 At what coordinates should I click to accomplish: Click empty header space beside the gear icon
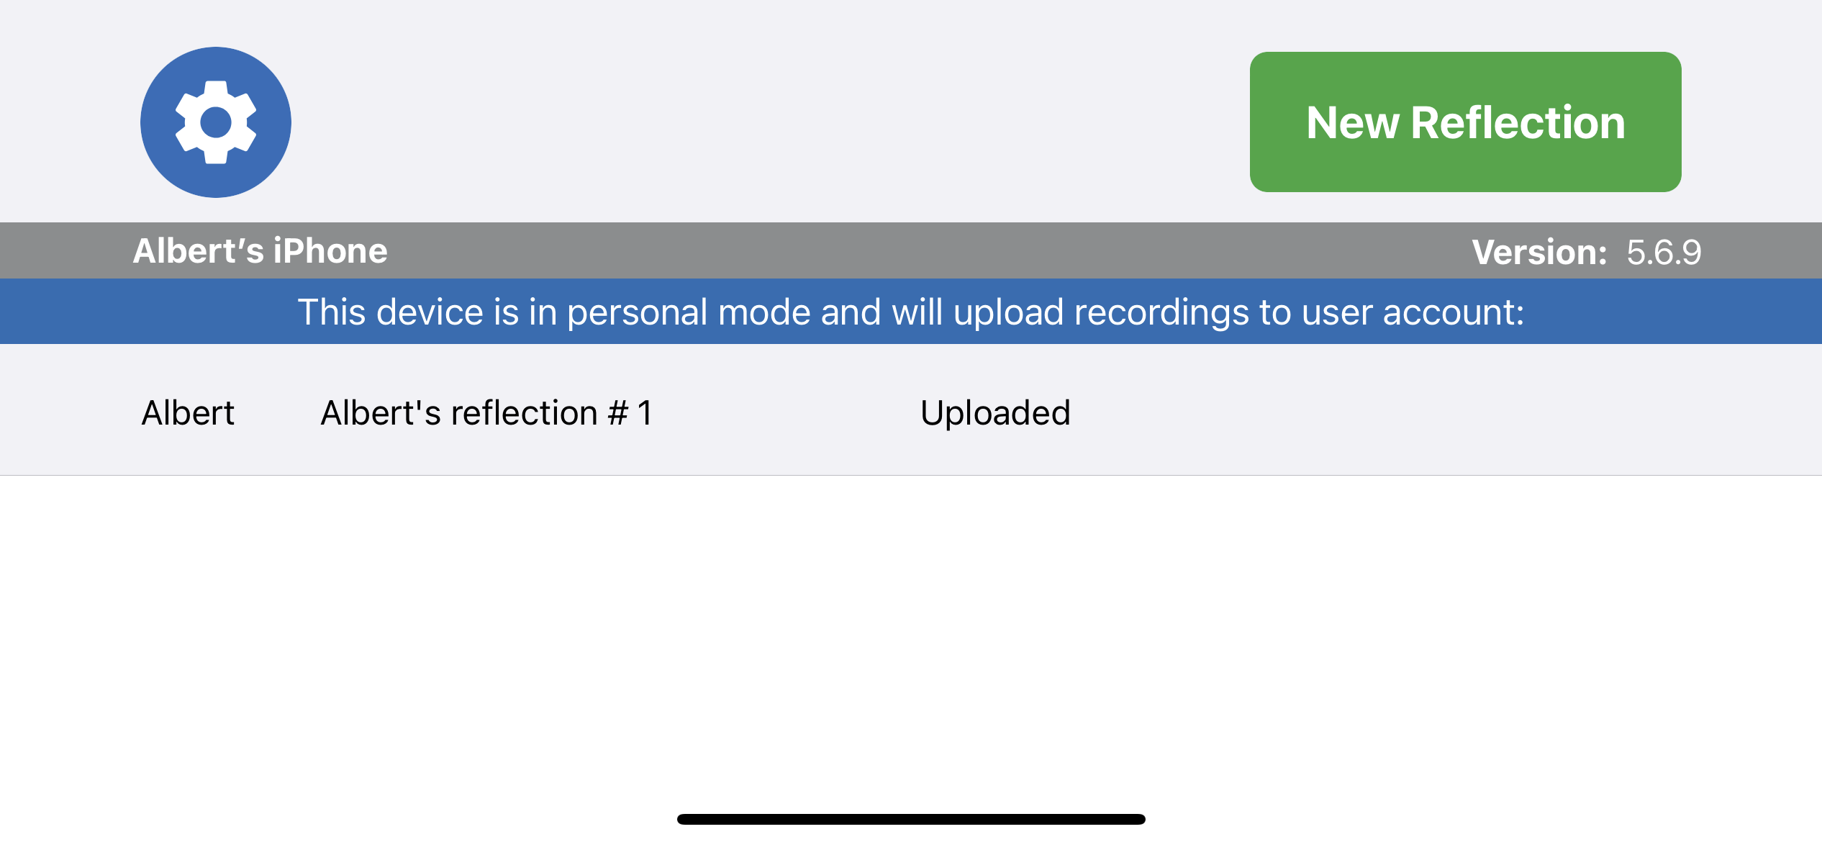tap(770, 122)
